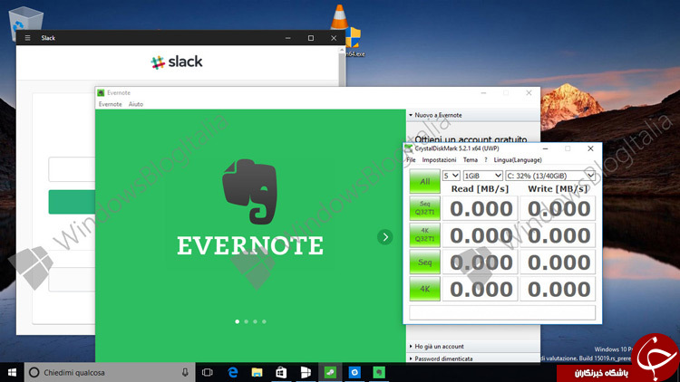The width and height of the screenshot is (680, 382).
Task: Open the VLC media player desktop icon
Action: (339, 16)
